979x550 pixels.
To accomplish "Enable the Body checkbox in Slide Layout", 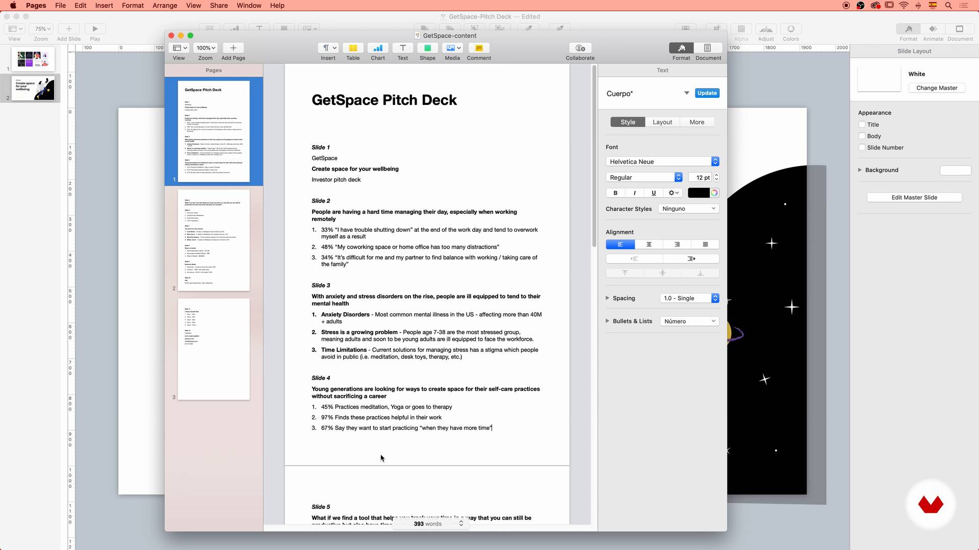I will 862,136.
